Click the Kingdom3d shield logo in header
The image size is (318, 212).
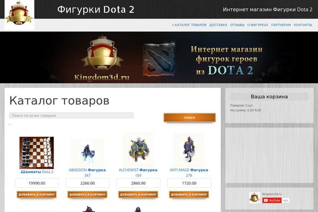click(x=19, y=14)
